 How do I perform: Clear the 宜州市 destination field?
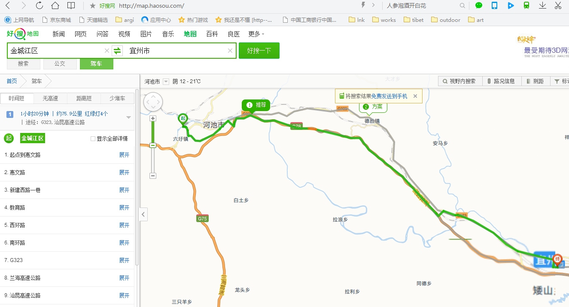click(x=230, y=51)
